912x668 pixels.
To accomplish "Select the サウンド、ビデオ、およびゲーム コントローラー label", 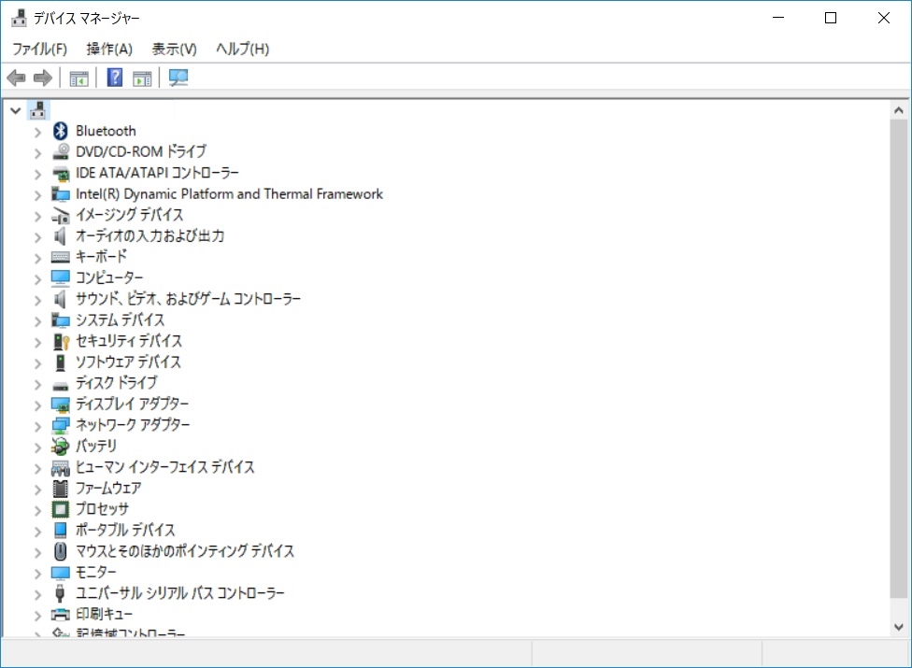I will coord(189,299).
